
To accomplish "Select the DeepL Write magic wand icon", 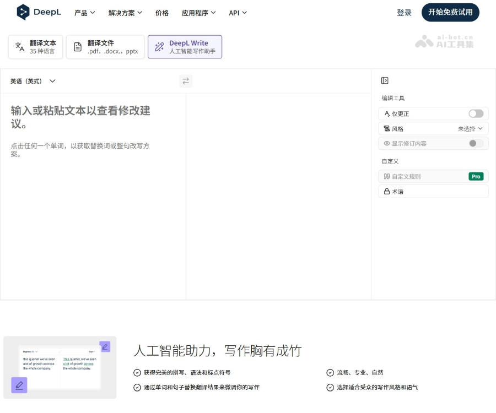I will tap(159, 47).
